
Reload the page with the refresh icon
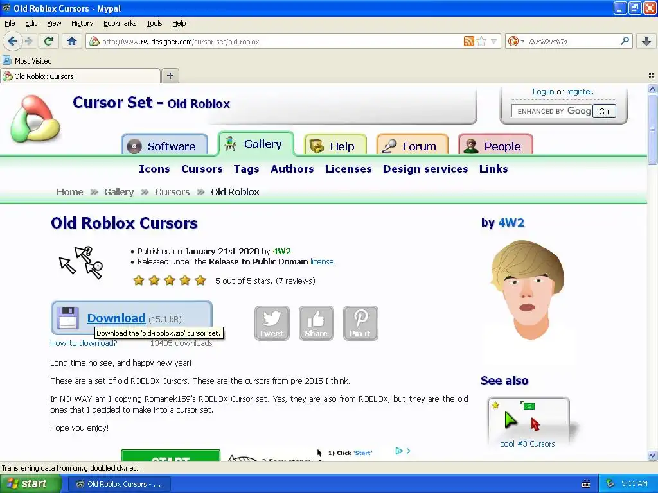(48, 41)
